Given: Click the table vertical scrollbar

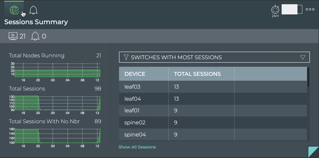Looking at the screenshot, I should coord(308,77).
